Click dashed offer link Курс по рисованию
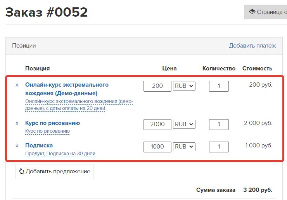The height and width of the screenshot is (200, 287). click(47, 131)
